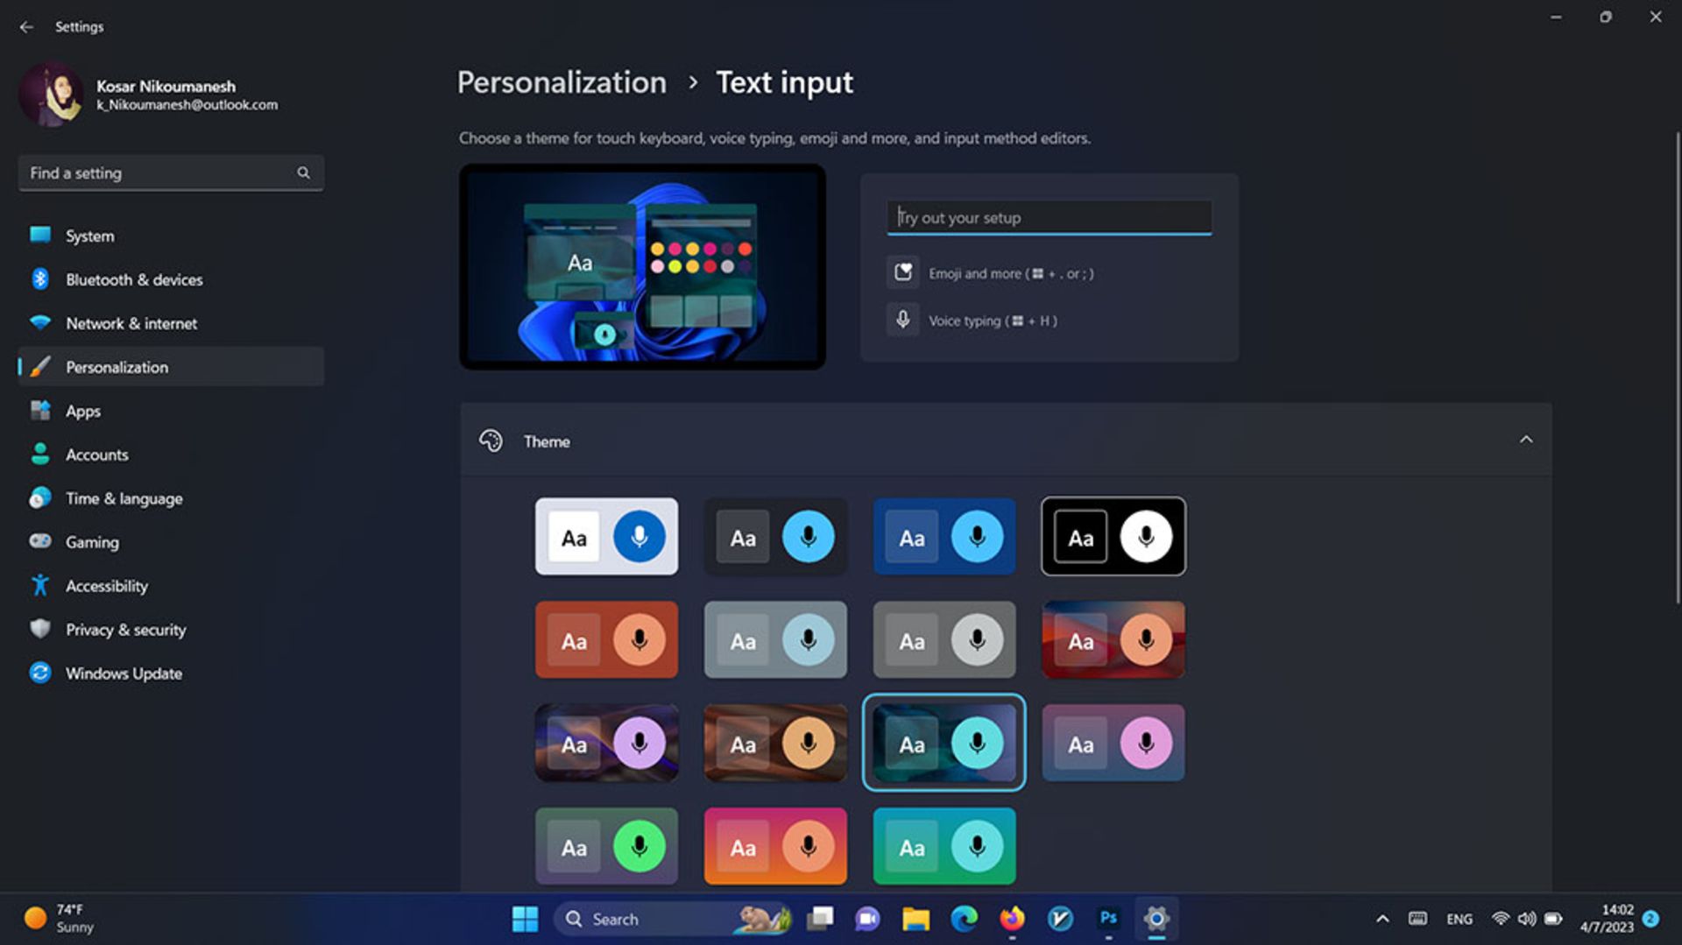Open the hidden icons tray arrow
1682x945 pixels.
1382,919
